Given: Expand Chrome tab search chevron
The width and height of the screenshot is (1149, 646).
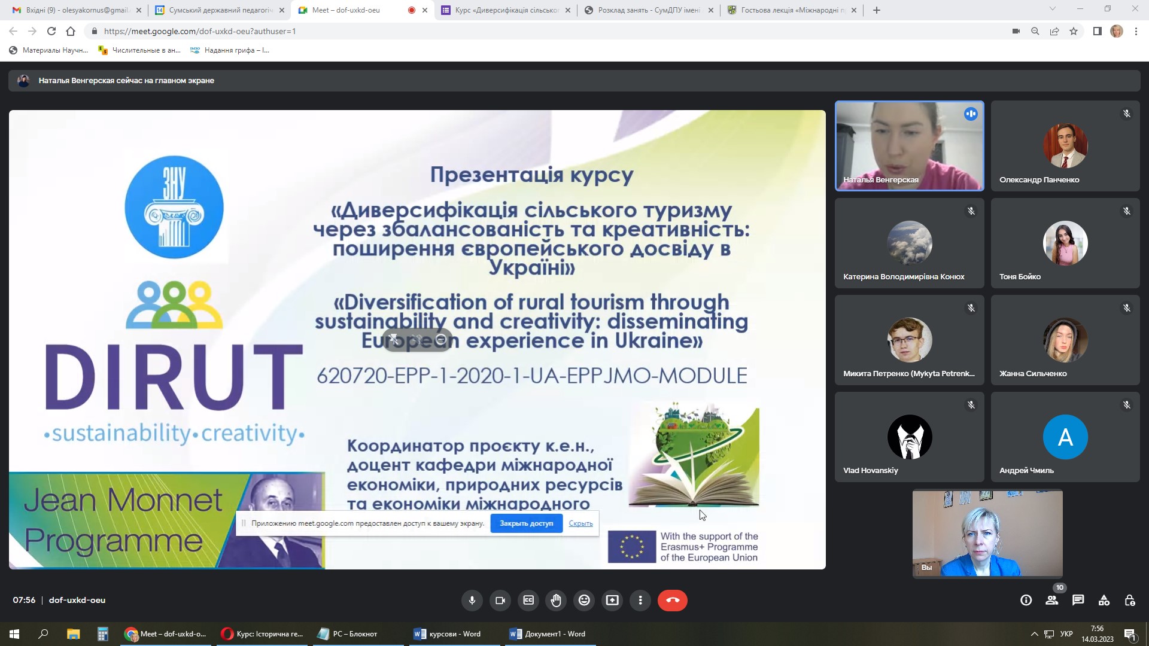Looking at the screenshot, I should coord(1053,9).
